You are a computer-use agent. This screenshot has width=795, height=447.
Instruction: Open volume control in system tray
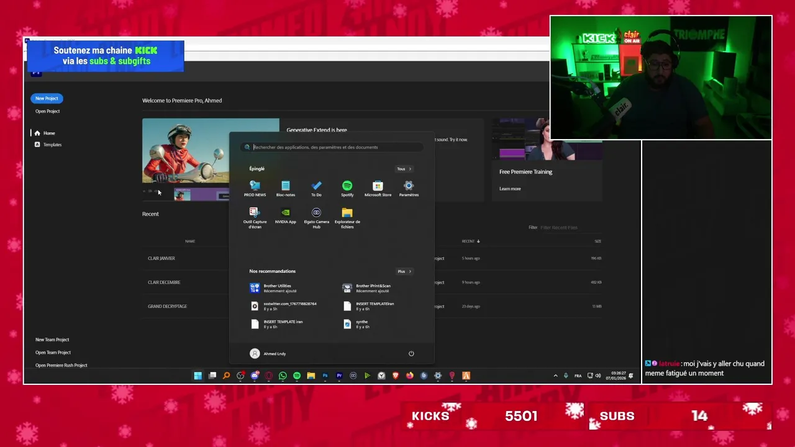click(x=597, y=376)
